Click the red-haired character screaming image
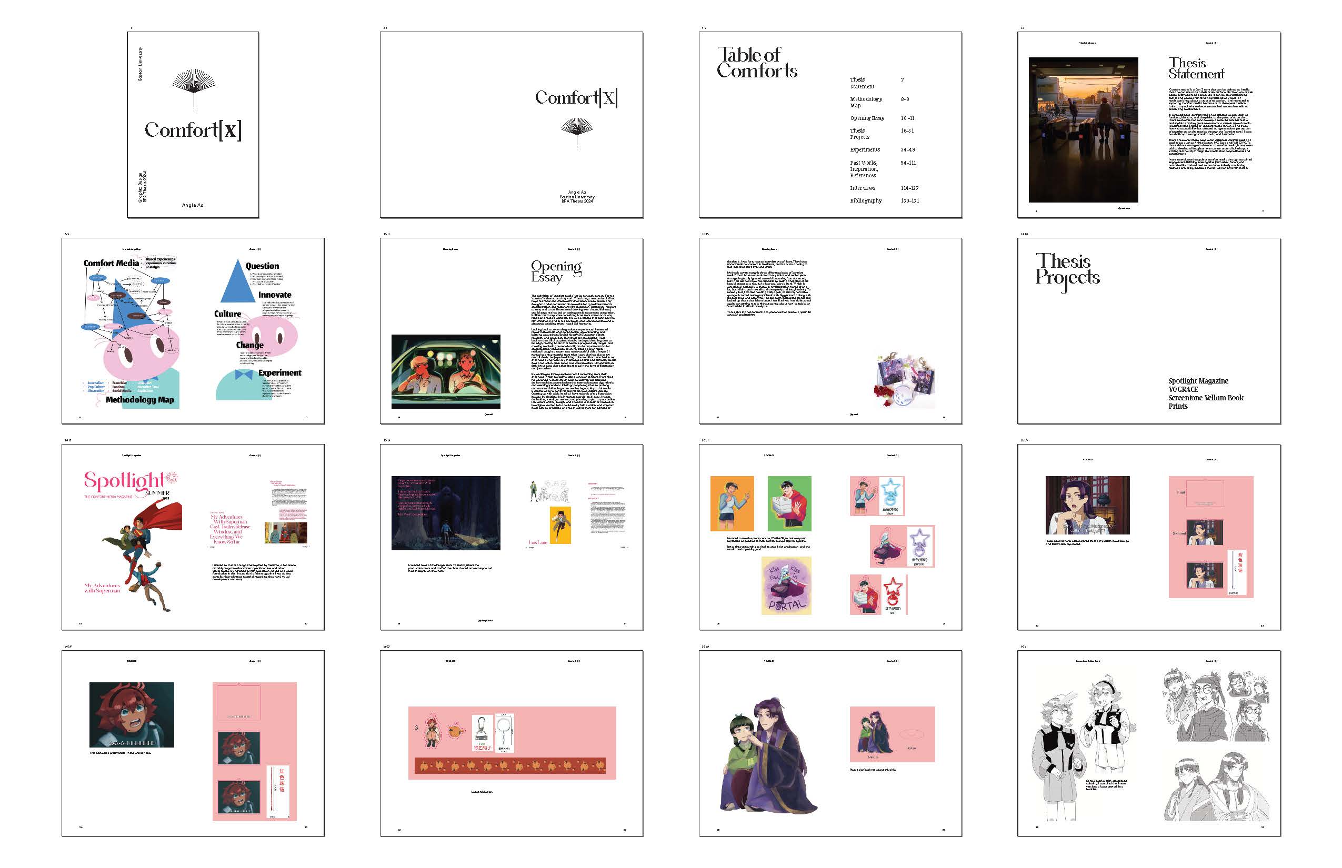This screenshot has width=1342, height=868. click(132, 714)
